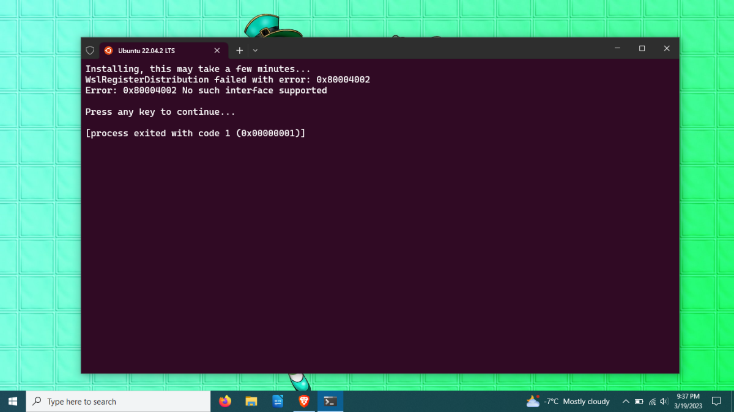Click the "process exited with code 1" line
734x412 pixels.
tap(195, 133)
